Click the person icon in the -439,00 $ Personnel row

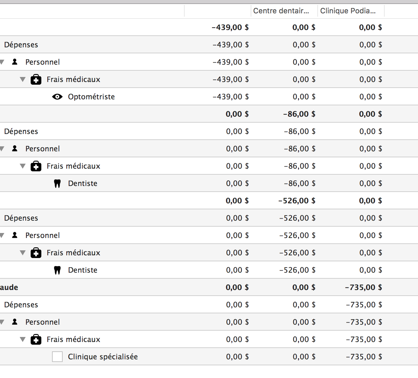tap(15, 62)
